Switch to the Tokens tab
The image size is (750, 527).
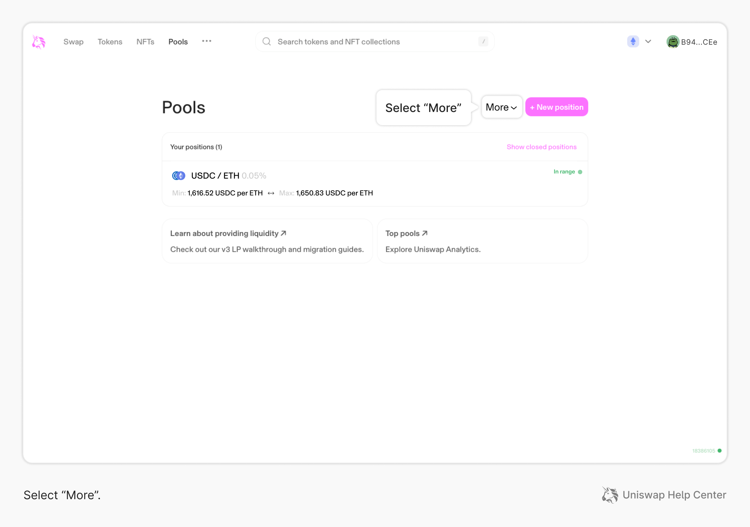(110, 42)
